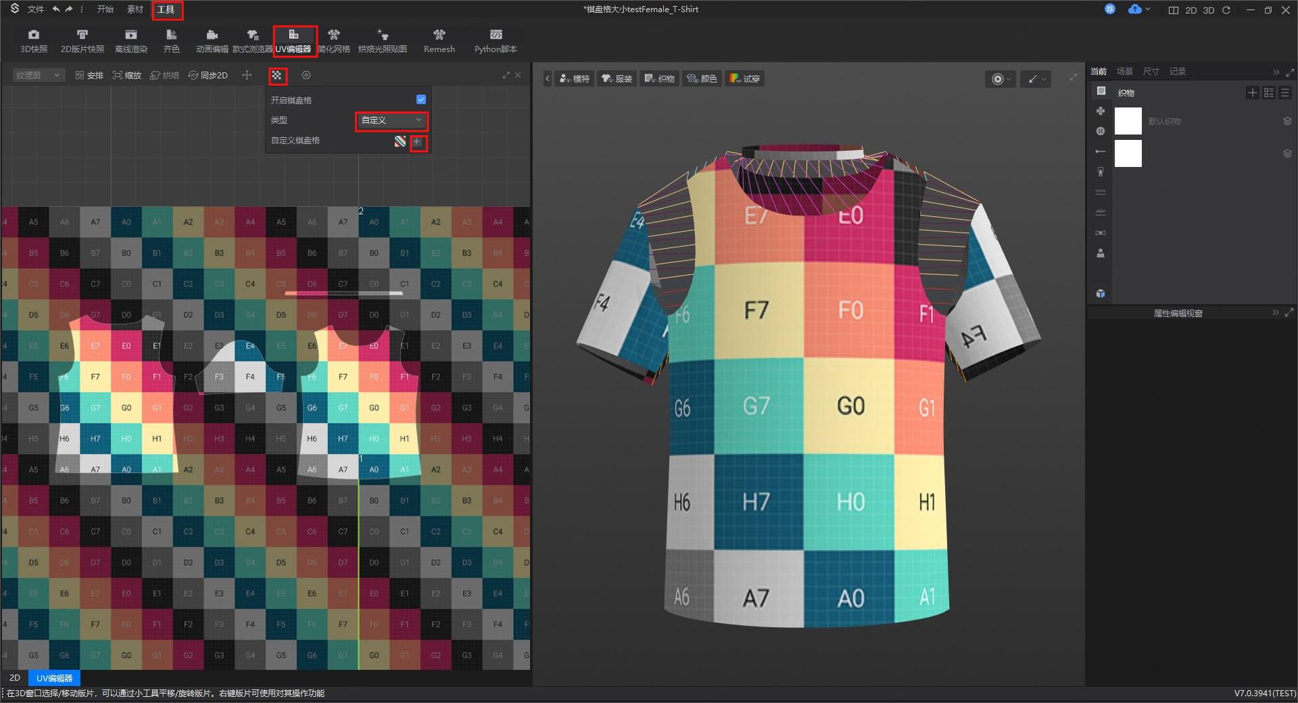Screen dimensions: 1298x703
Task: Launch the Python脚本 script tool
Action: pyautogui.click(x=496, y=41)
